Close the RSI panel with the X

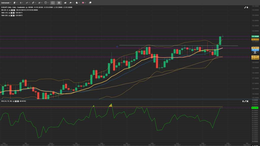(247, 101)
